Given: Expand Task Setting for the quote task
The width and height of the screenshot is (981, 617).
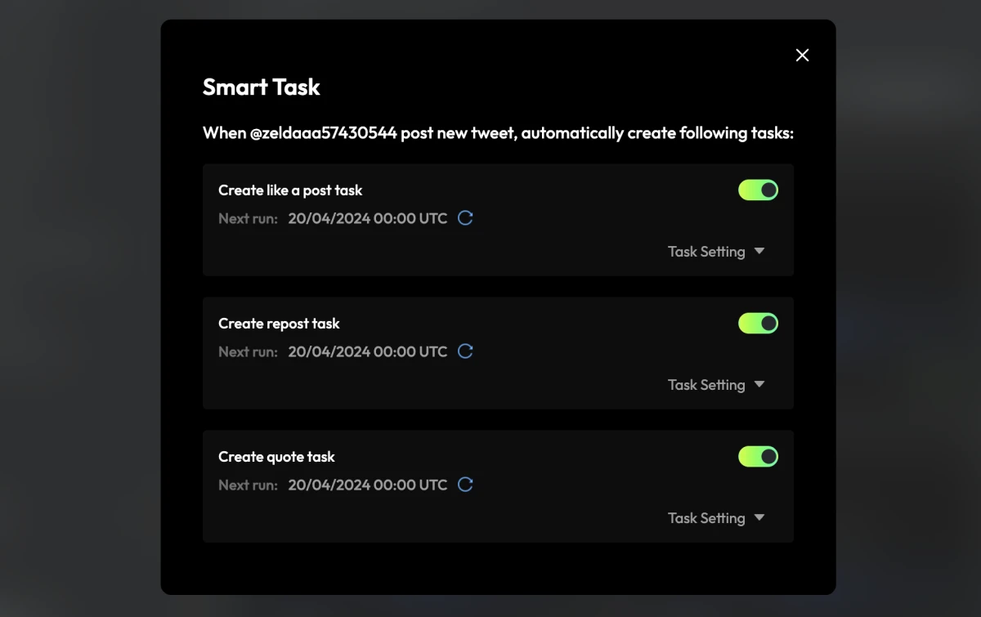Looking at the screenshot, I should pos(715,518).
